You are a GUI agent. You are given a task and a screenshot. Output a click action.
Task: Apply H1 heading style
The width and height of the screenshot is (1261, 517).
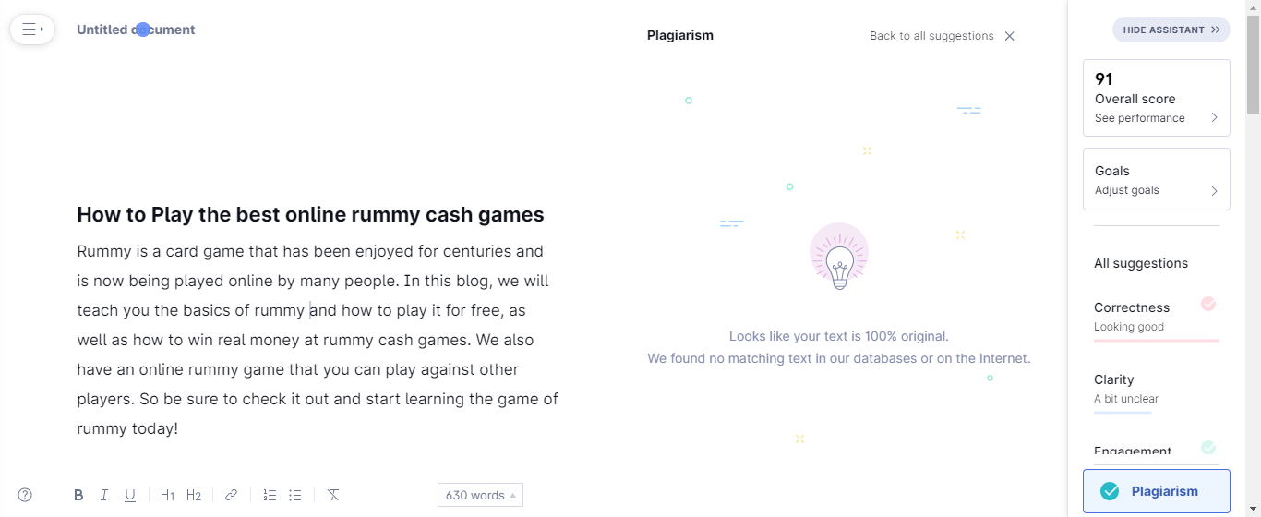click(x=167, y=496)
